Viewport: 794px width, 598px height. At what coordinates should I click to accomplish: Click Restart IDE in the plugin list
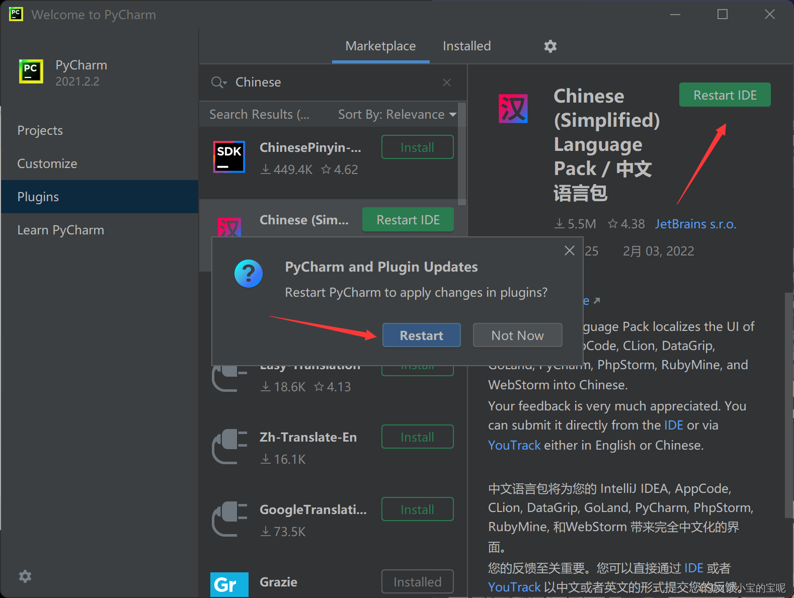click(408, 220)
